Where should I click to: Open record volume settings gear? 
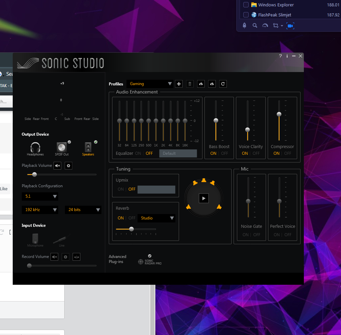[66, 257]
